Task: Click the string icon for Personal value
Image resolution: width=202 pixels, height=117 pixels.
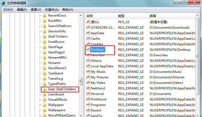Action: (x=88, y=94)
